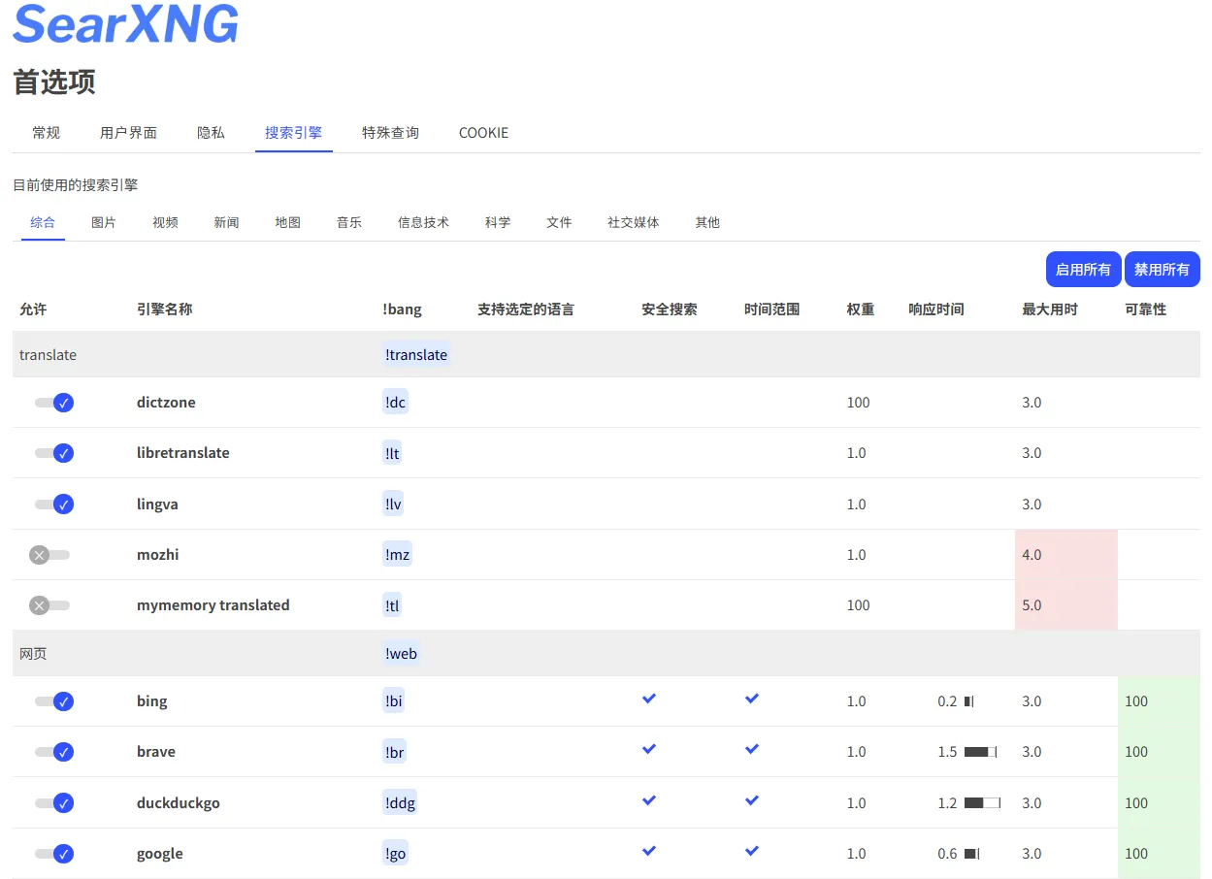Screen dimensions: 1212x879
Task: Click the time range checkmark for duckduckgo
Action: pos(752,800)
